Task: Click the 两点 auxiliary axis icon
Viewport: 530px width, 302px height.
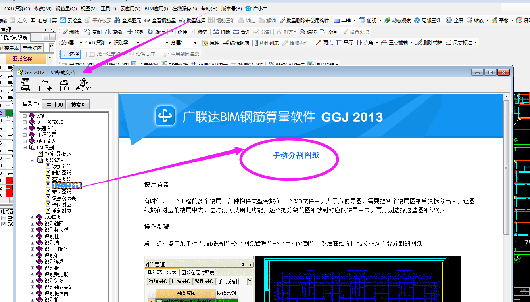Action: (x=319, y=43)
